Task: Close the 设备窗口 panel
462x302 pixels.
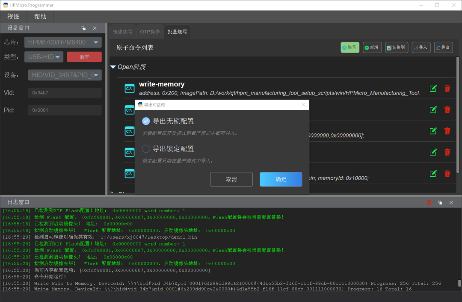Action: [95, 28]
